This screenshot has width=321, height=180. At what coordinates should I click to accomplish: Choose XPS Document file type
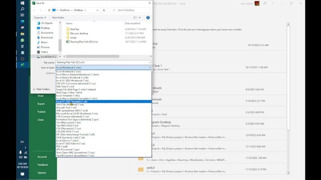click(x=104, y=149)
